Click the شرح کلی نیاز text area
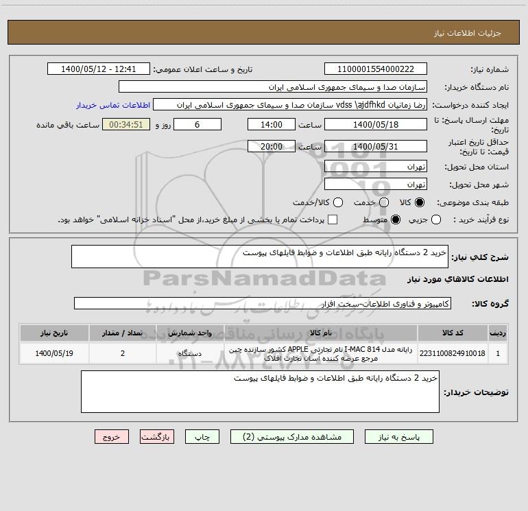Viewport: 528px width, 511px height. [260, 257]
